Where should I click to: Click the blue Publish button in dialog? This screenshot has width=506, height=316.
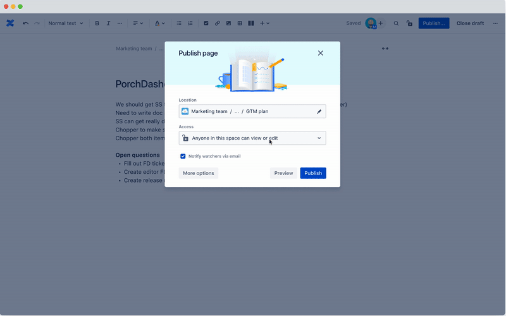[313, 173]
